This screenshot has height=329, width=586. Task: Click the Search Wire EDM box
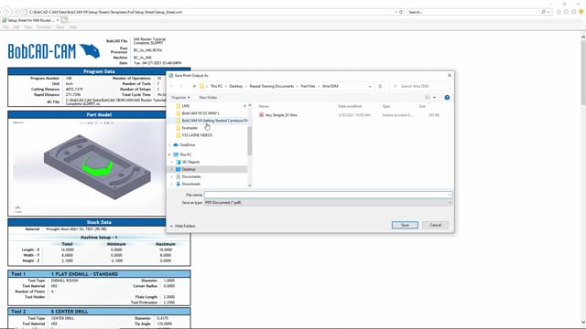tap(419, 86)
